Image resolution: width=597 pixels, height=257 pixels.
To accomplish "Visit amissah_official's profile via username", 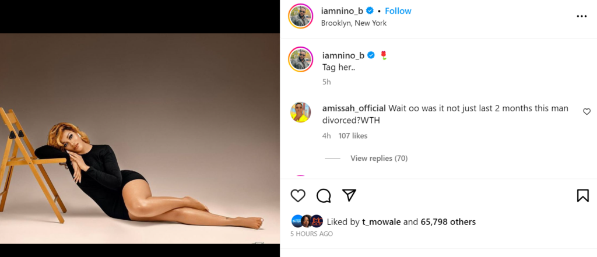I will (354, 108).
